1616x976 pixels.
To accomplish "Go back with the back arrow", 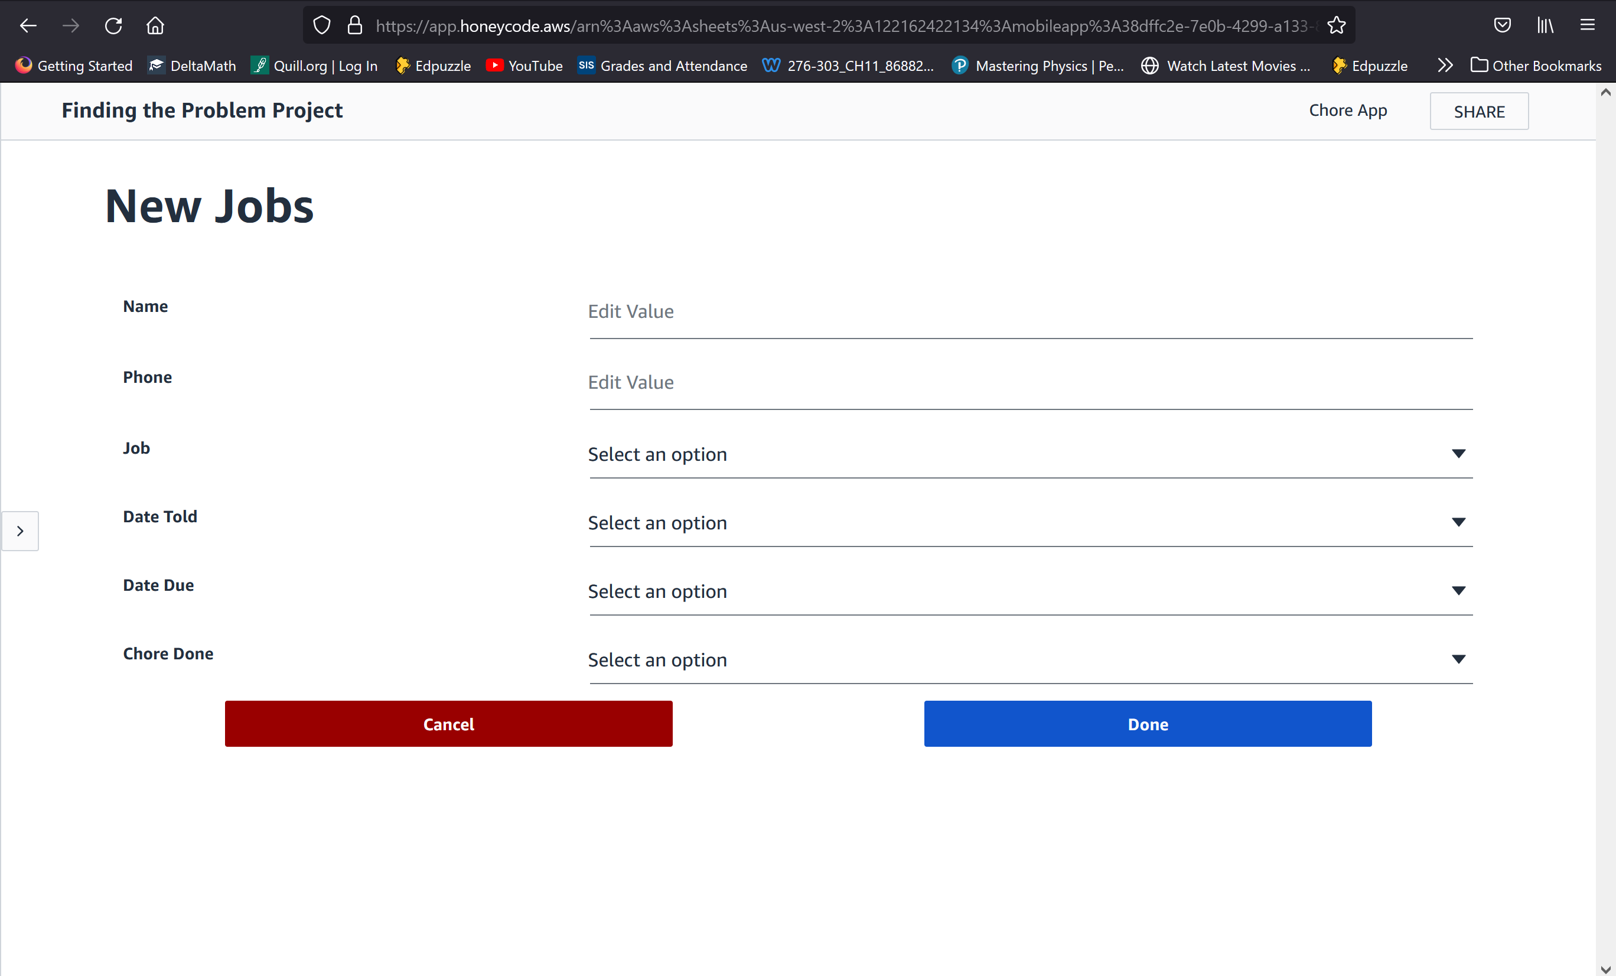I will click(28, 25).
